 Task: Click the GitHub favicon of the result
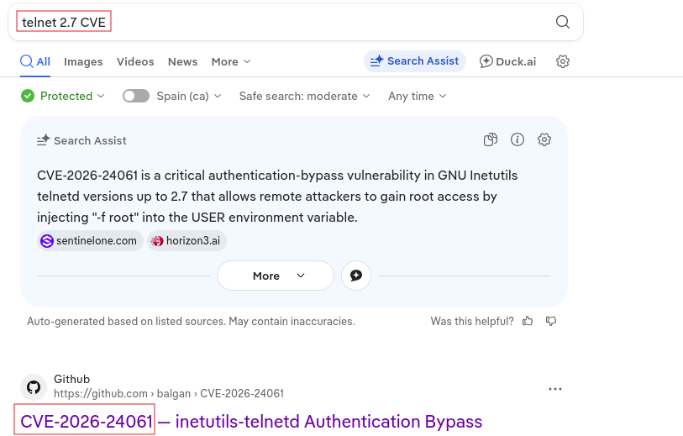[x=34, y=387]
